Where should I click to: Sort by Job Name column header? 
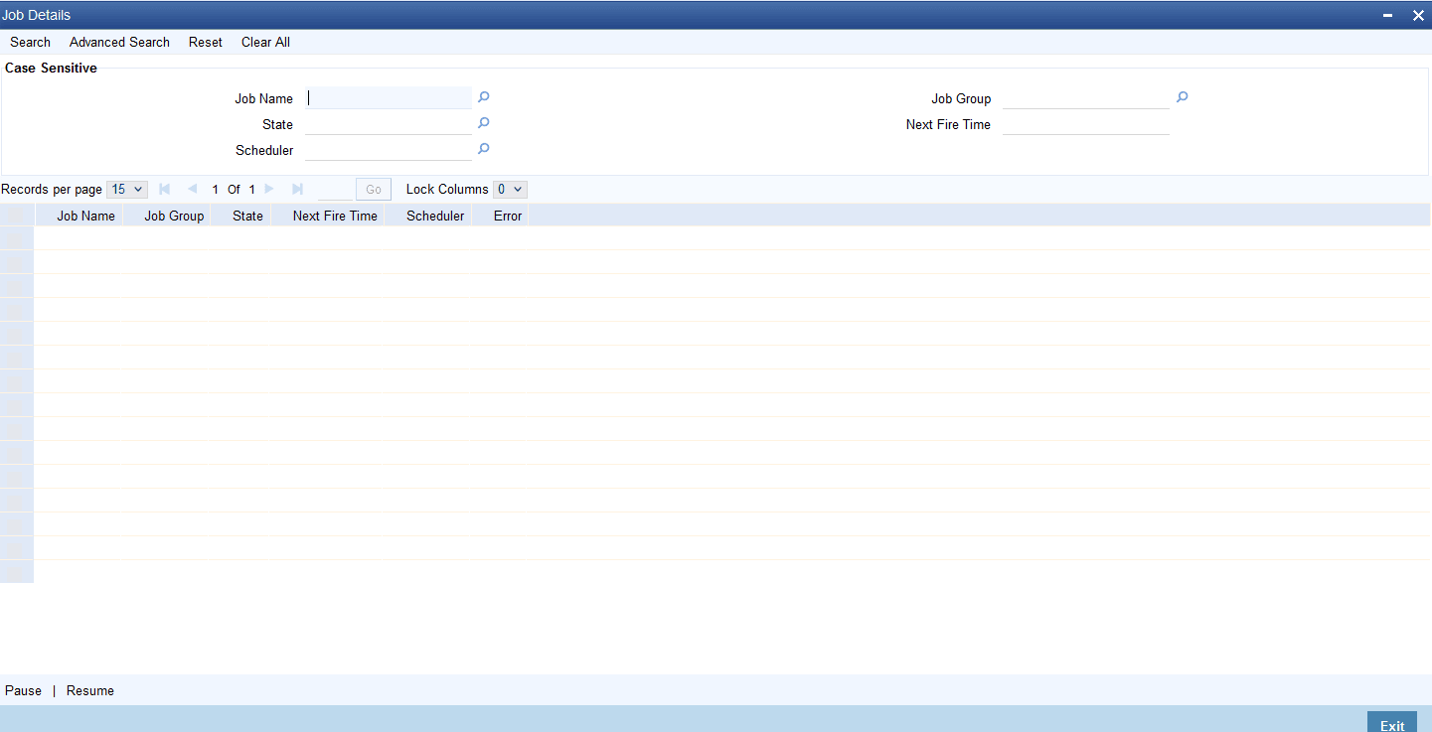click(85, 216)
